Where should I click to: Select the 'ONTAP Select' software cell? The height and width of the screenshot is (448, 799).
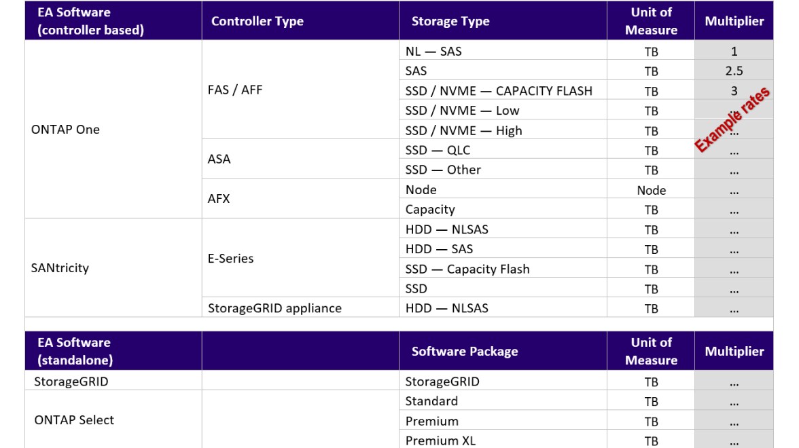click(x=74, y=420)
